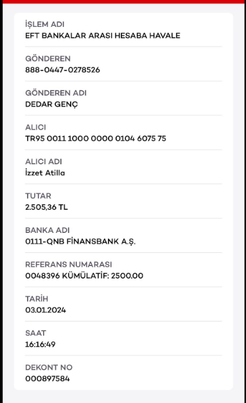Click the BANKA ADI label
This screenshot has width=246, height=403.
tap(48, 230)
